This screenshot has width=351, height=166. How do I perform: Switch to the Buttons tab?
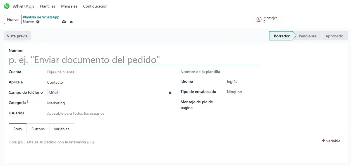38,129
